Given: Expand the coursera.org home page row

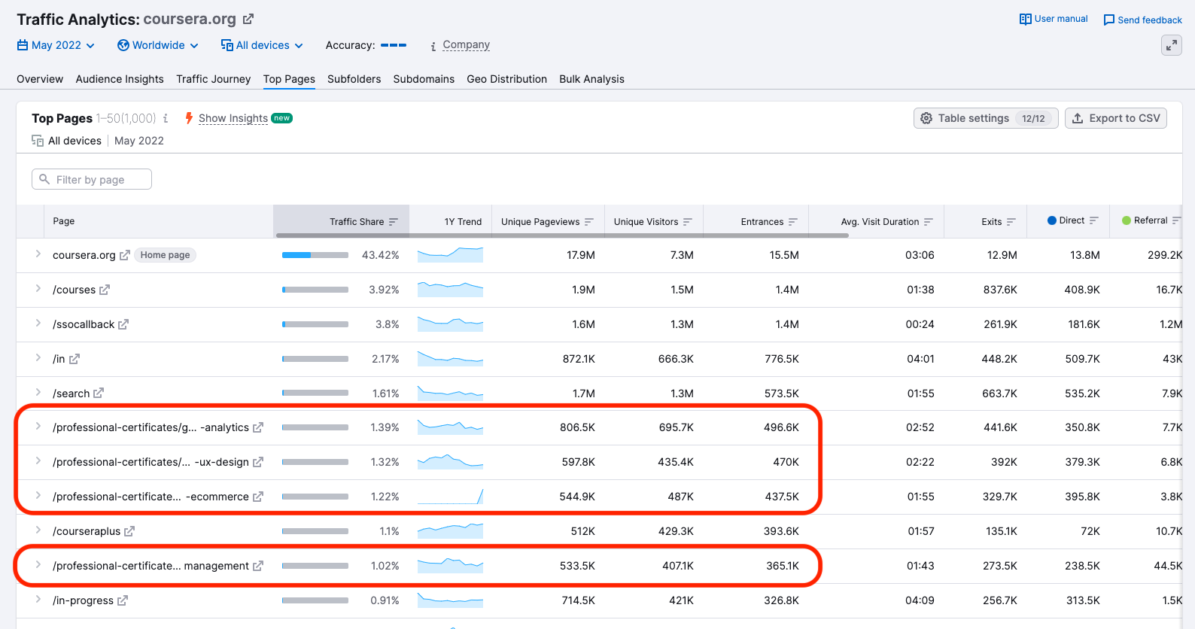Looking at the screenshot, I should pyautogui.click(x=38, y=254).
